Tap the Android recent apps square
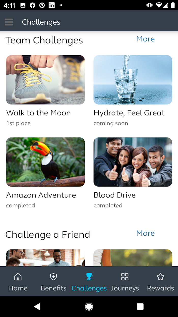The width and height of the screenshot is (178, 317). [x=140, y=307]
